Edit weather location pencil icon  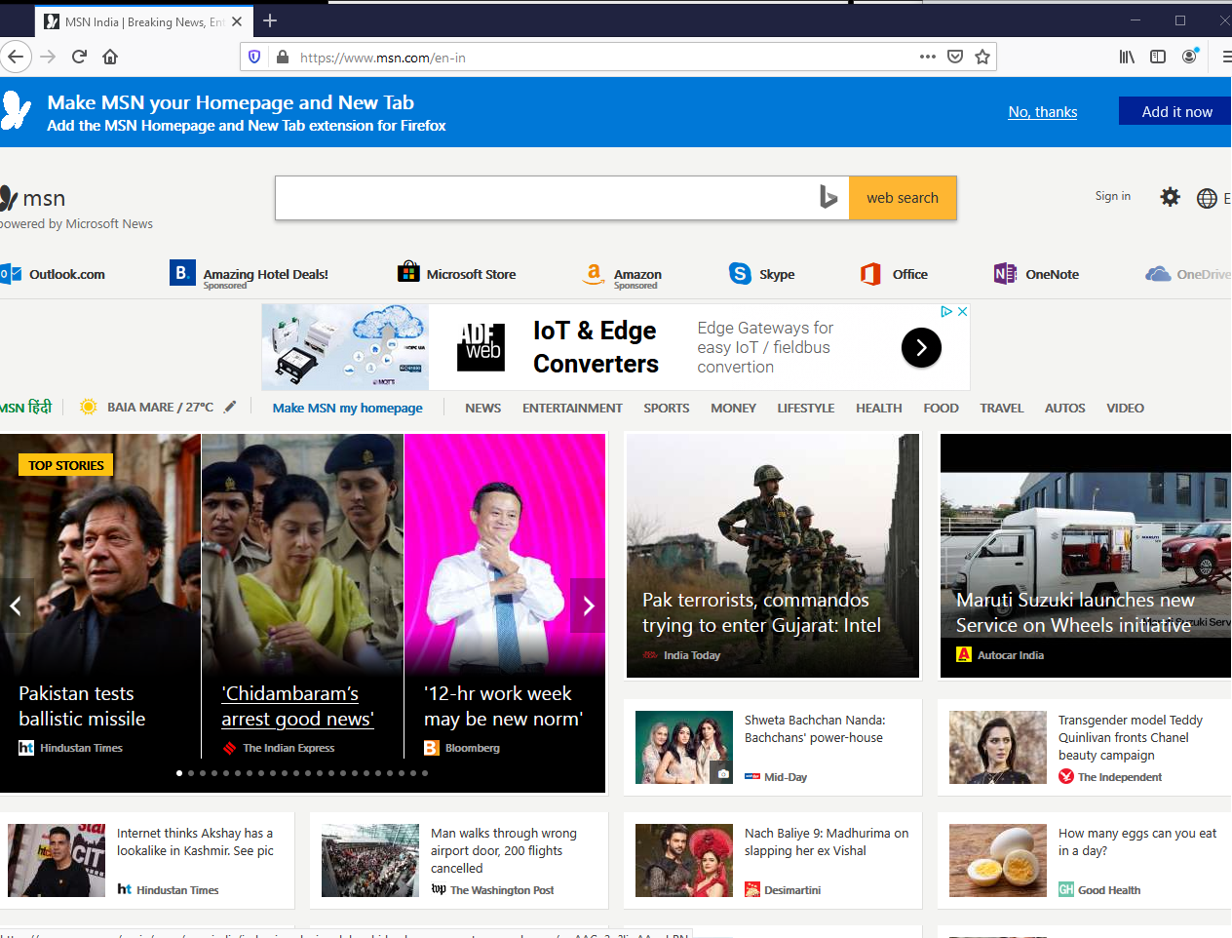click(x=230, y=407)
